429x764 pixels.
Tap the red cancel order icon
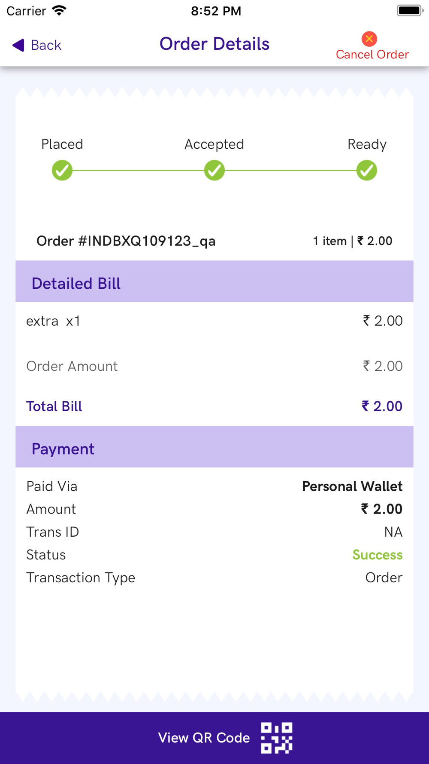369,39
